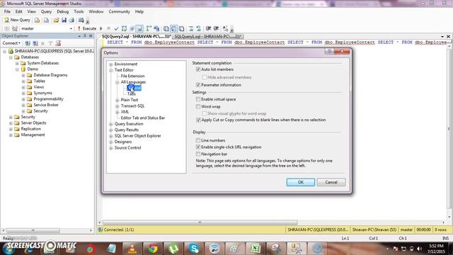Open Skype from the taskbar

194,249
